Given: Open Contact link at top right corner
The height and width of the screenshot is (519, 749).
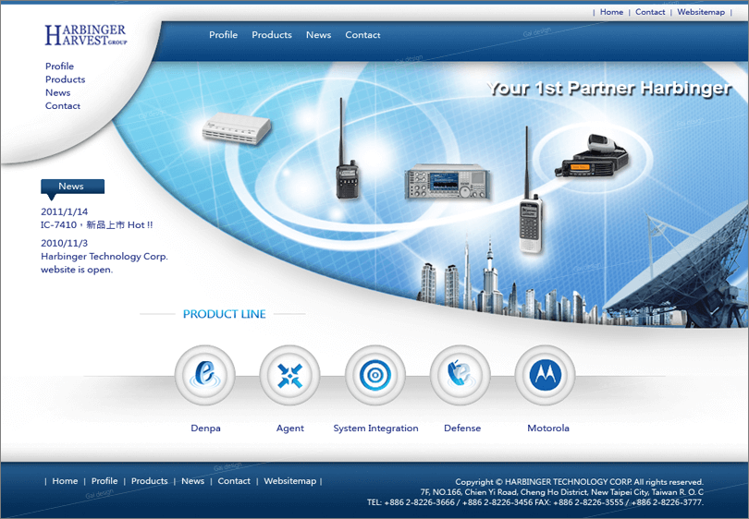Looking at the screenshot, I should (650, 12).
